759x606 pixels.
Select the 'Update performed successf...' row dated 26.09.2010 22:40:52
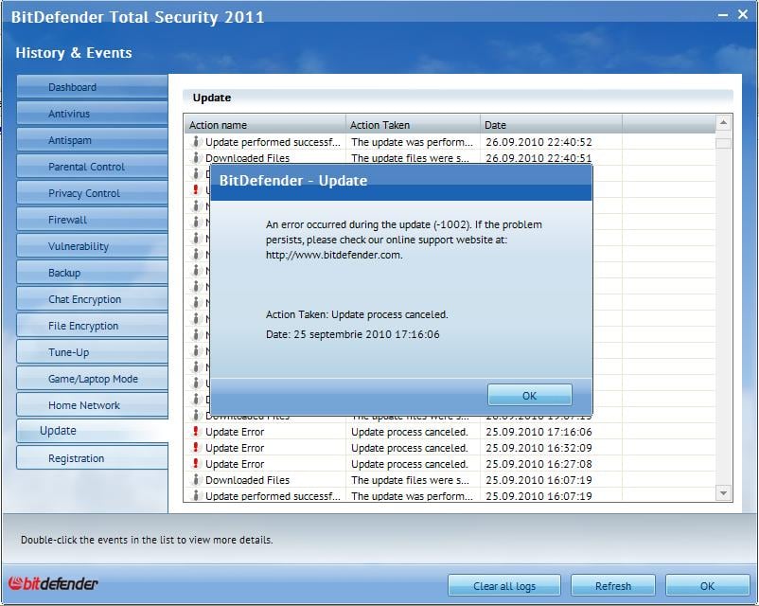[x=450, y=142]
